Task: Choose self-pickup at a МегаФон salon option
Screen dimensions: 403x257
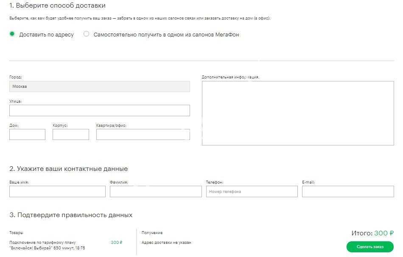Action: (87, 34)
